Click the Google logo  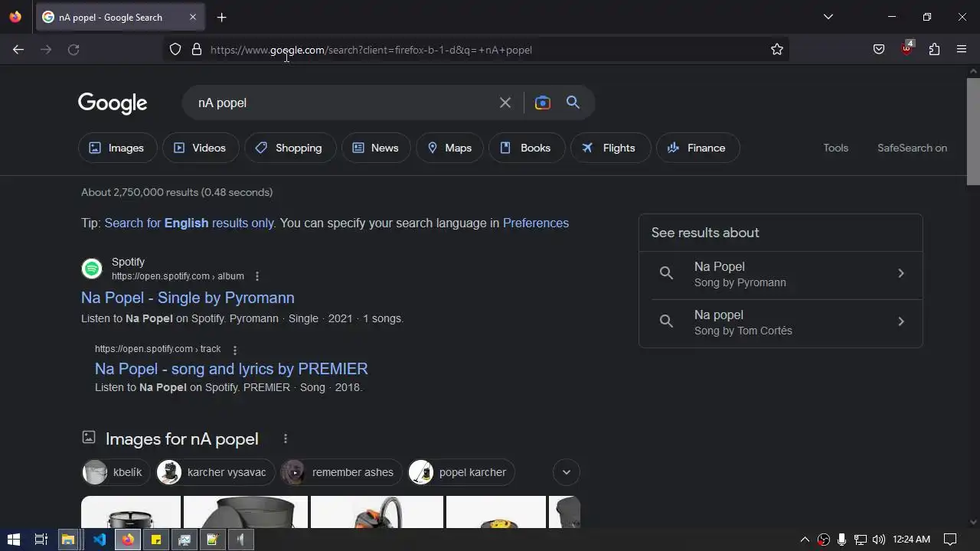(113, 103)
